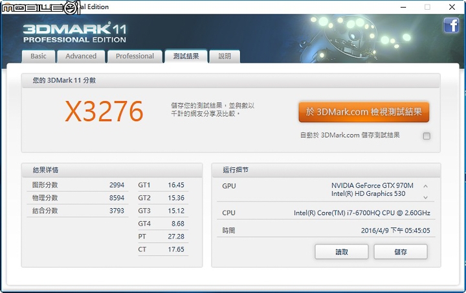Click the 讀取 load button

tap(342, 252)
